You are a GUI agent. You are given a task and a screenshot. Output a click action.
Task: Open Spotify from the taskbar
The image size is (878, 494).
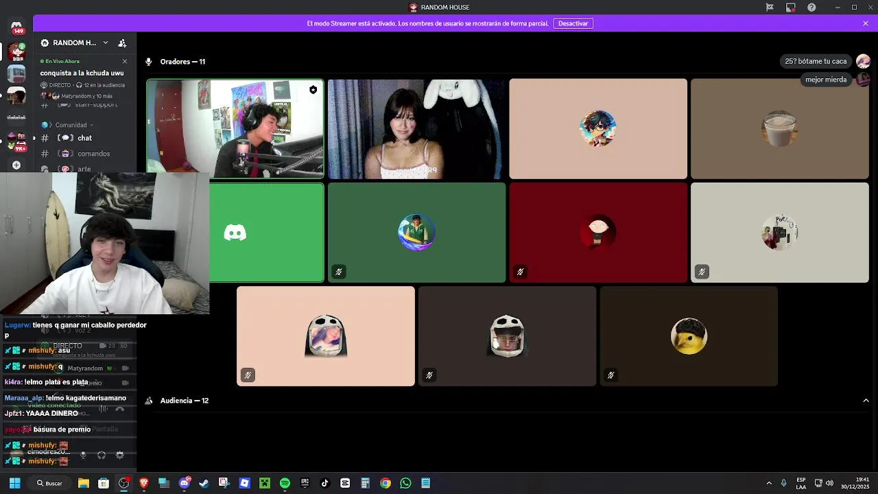285,483
